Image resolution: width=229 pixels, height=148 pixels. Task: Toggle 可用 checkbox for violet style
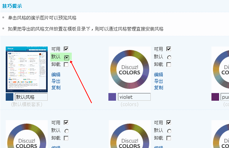point(169,49)
